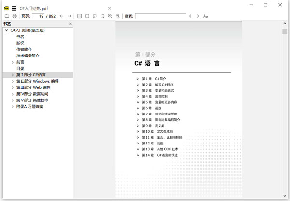Select the 版权 bookmark
This screenshot has width=290, height=201.
(20, 43)
